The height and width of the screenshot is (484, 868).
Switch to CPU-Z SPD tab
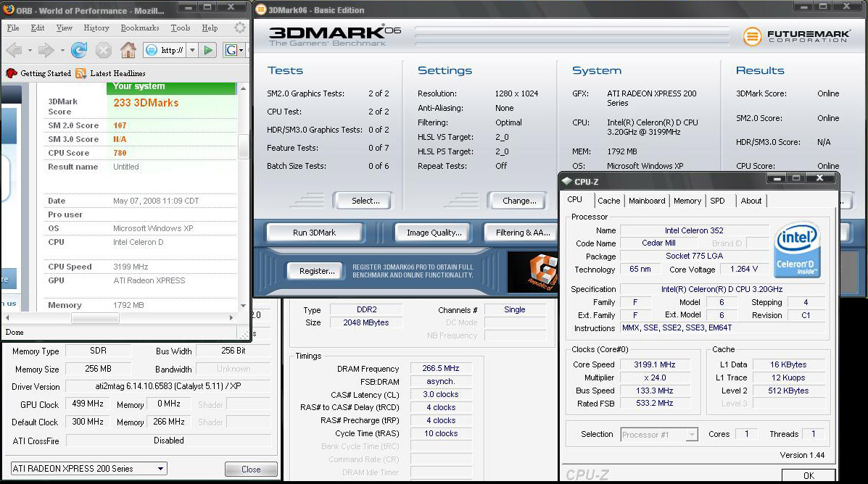717,201
